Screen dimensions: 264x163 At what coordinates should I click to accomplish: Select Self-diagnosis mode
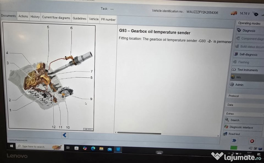click(x=248, y=54)
